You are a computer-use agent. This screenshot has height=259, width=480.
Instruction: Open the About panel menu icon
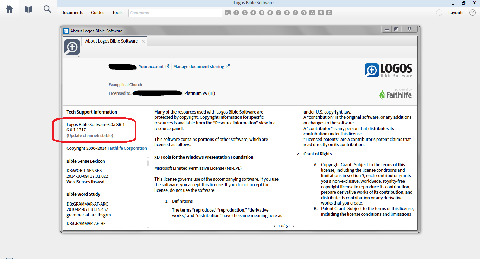pos(72,47)
